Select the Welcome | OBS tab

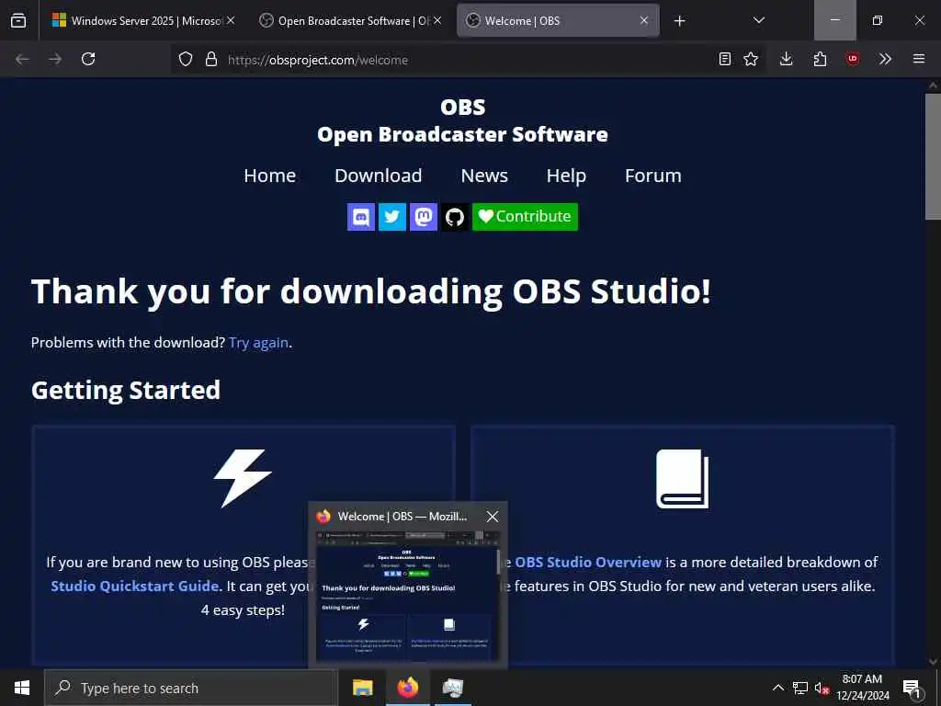coord(558,20)
